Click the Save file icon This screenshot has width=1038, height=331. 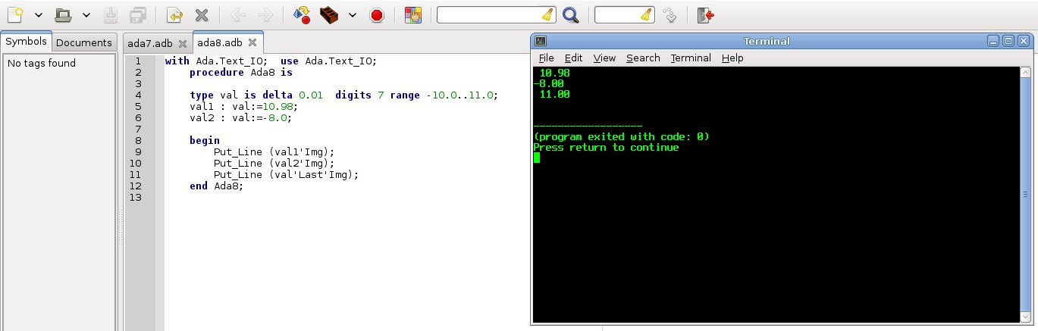pos(111,14)
